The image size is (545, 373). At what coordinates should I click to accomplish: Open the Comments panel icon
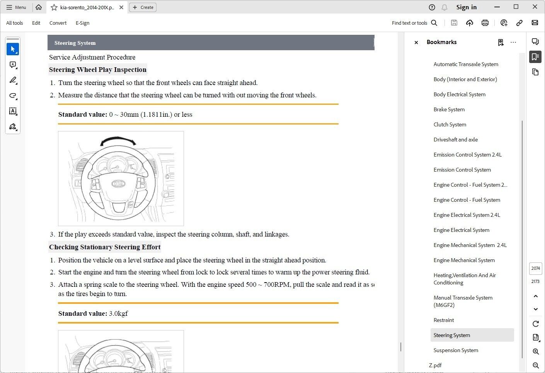pos(535,42)
